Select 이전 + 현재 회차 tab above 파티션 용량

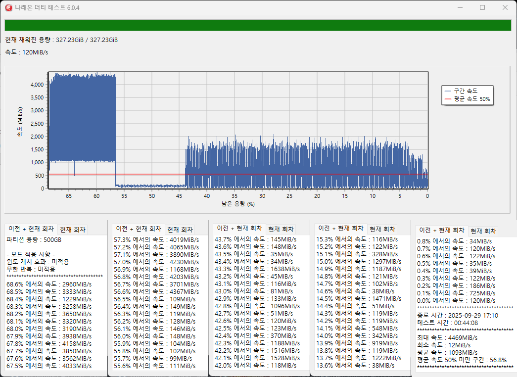tap(31, 229)
